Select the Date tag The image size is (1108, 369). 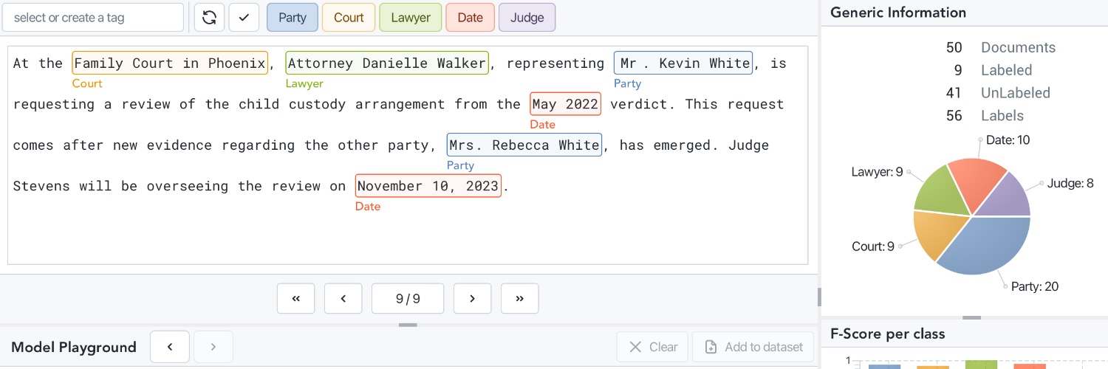point(470,18)
